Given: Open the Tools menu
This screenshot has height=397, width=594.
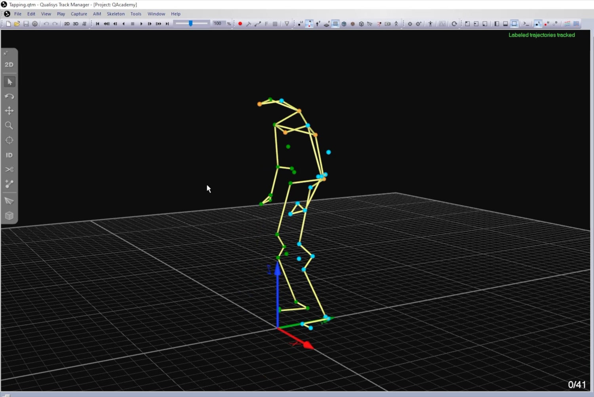Looking at the screenshot, I should 136,14.
